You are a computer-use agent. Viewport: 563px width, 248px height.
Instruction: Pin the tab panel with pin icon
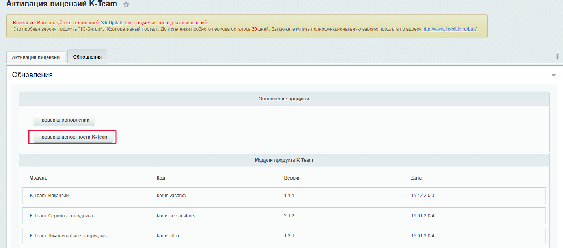pos(557,57)
